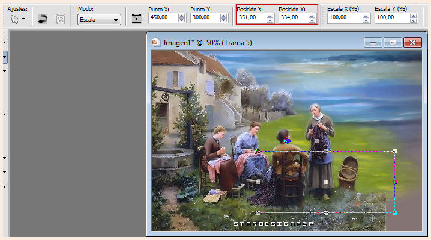The width and height of the screenshot is (431, 240).
Task: Open the Ajustes presets pick arrow icon
Action: click(x=14, y=19)
